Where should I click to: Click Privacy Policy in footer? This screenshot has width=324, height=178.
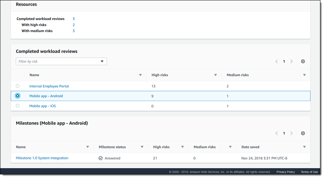(x=285, y=172)
